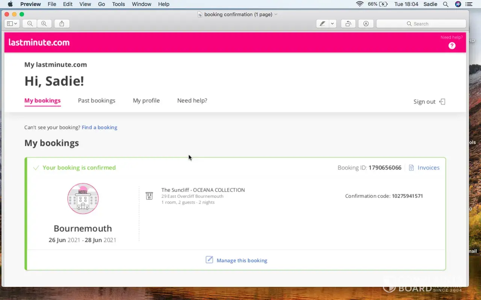
Task: Click the Zoom Out magnifier icon
Action: point(30,24)
